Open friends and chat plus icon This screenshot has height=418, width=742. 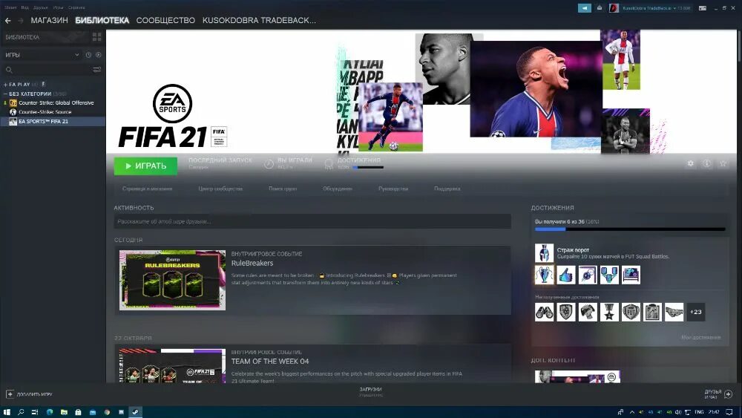click(729, 393)
